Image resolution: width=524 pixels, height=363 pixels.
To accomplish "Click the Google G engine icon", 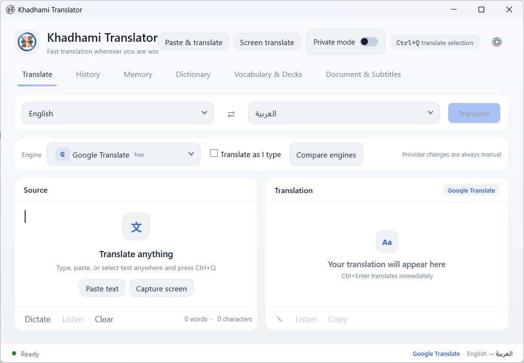I will (63, 154).
